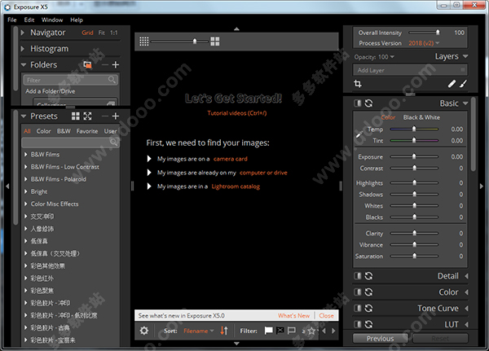The height and width of the screenshot is (351, 489).
Task: Set navigator view to Fit
Action: click(102, 33)
